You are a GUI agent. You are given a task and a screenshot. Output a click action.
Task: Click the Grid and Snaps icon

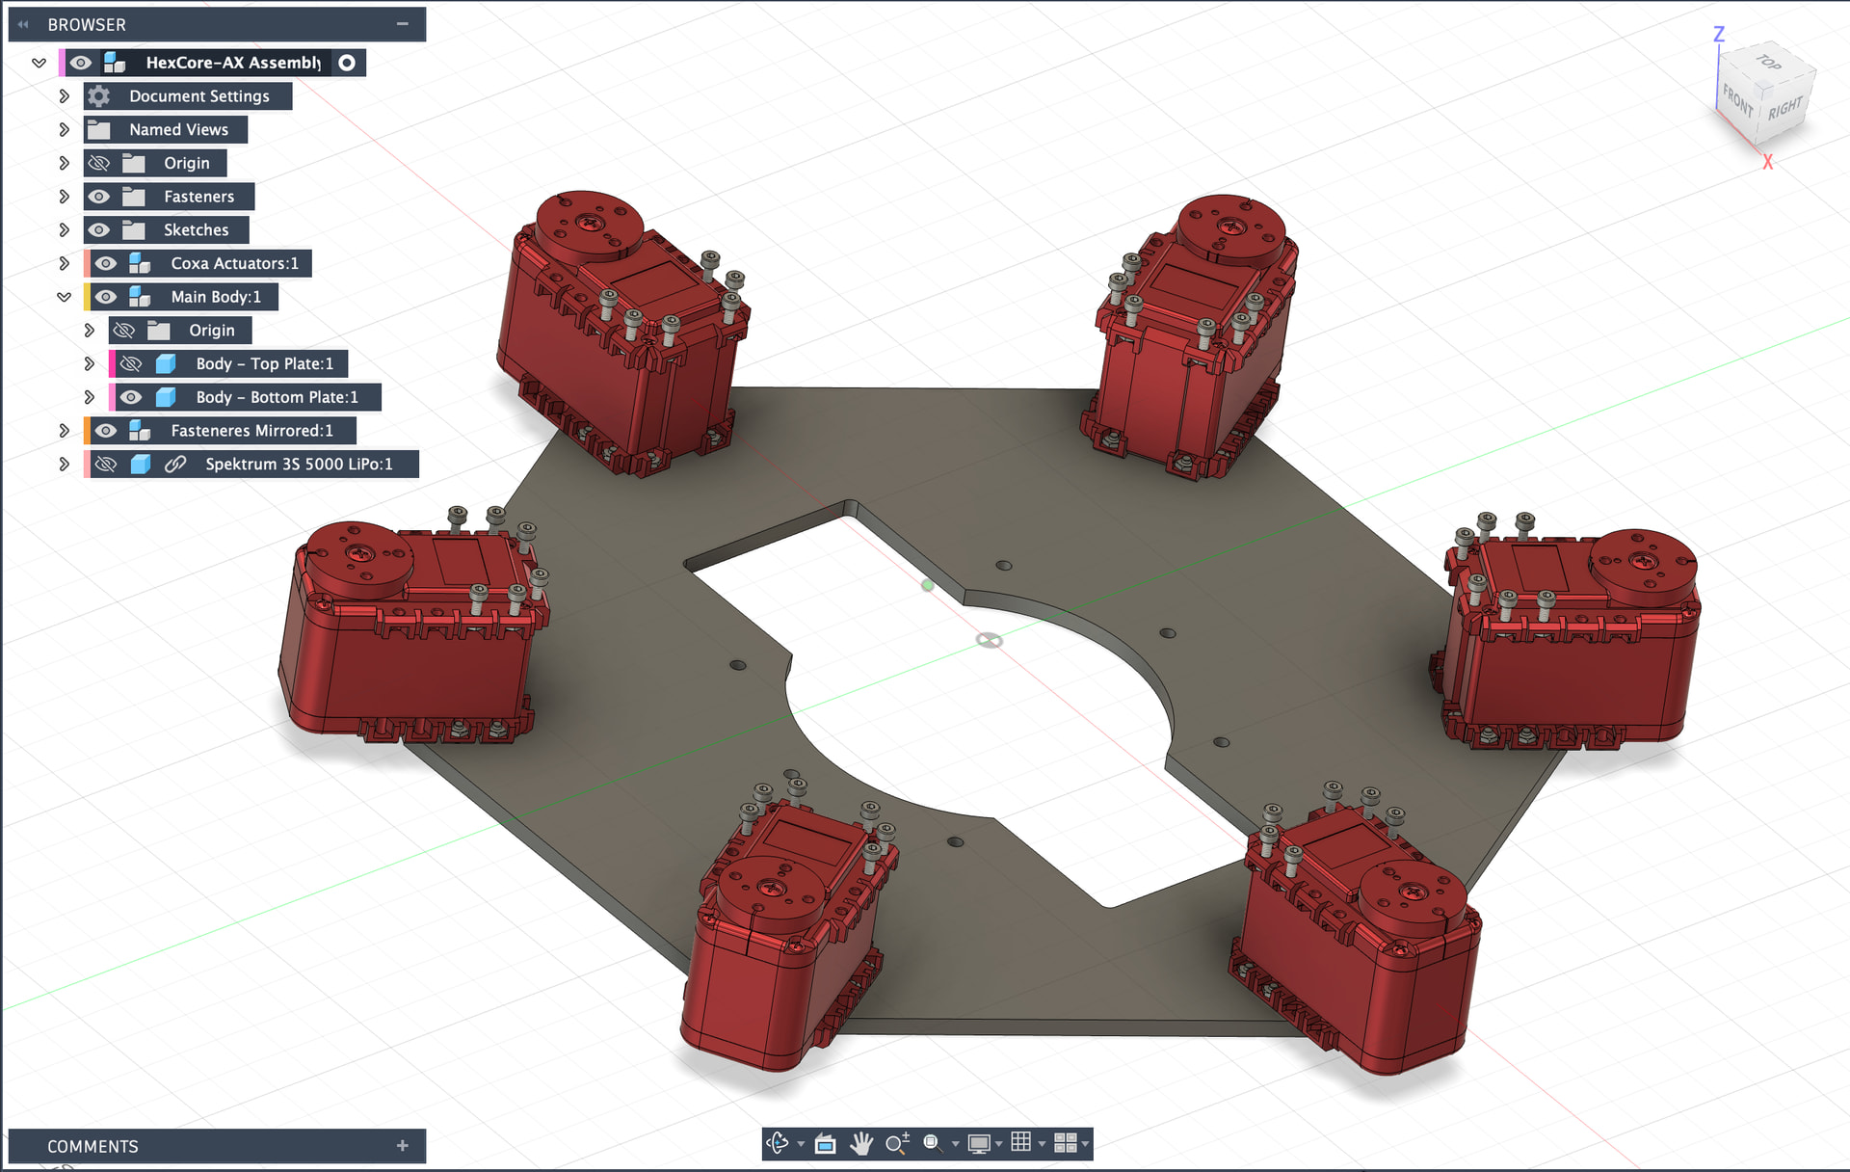[x=1021, y=1142]
